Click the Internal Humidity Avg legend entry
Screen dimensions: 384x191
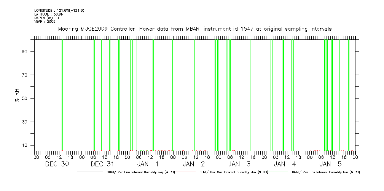click(x=140, y=172)
